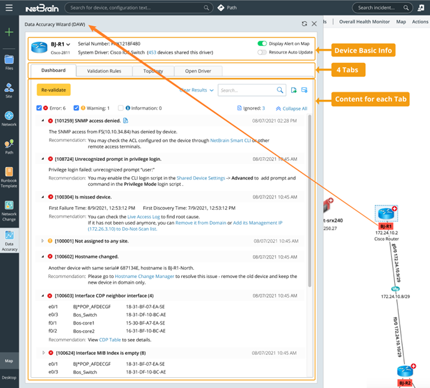
Task: Open Network Change sidebar item
Action: click(x=9, y=211)
